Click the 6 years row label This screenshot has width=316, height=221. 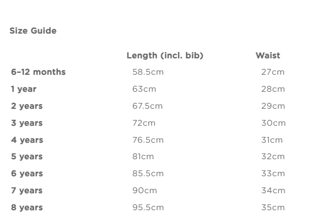click(27, 174)
